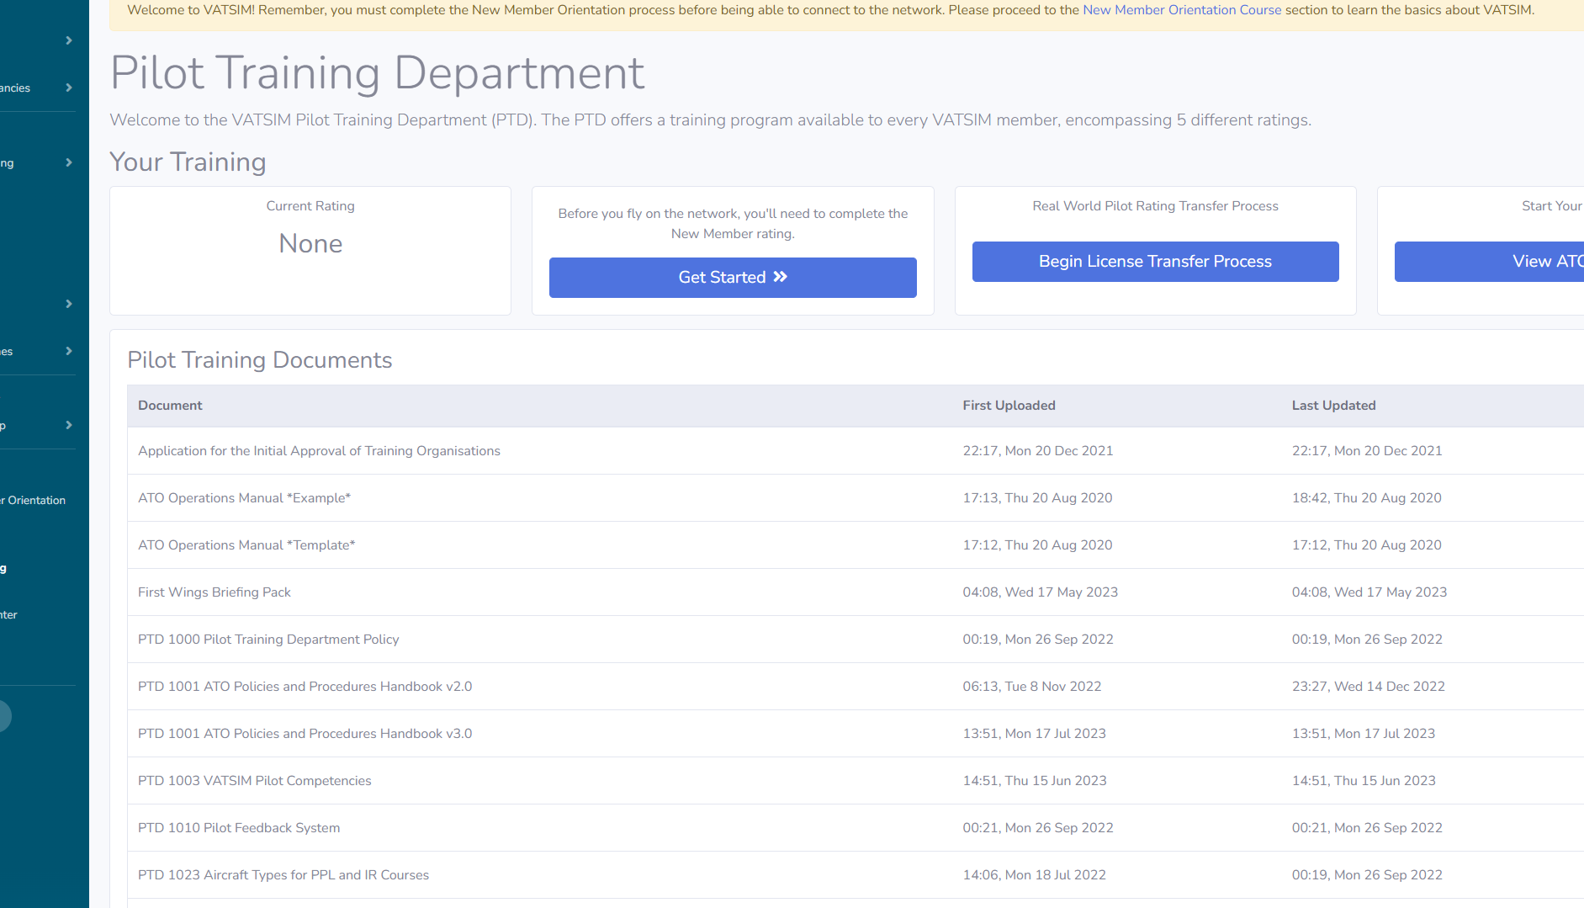The height and width of the screenshot is (908, 1584).
Task: Expand the sidebar item ending in 'ancies'
Action: pos(38,88)
